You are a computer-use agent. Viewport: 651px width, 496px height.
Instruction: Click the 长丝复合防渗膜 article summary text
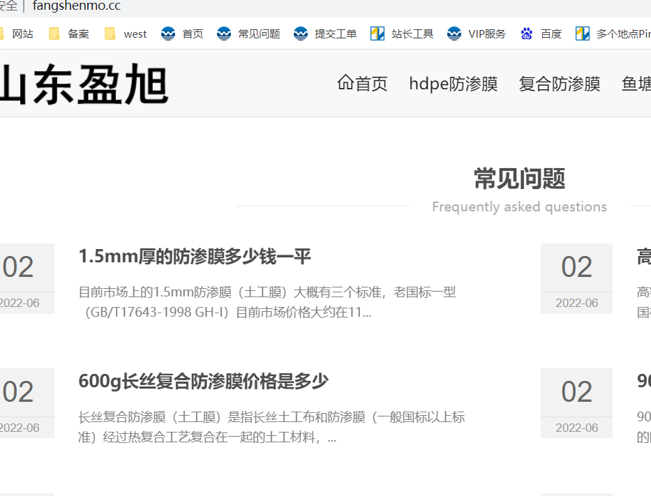click(271, 427)
